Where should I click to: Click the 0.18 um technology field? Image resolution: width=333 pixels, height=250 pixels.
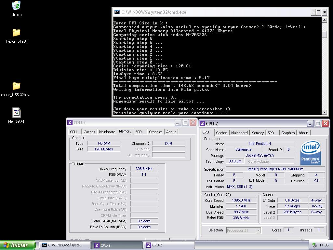point(235,161)
